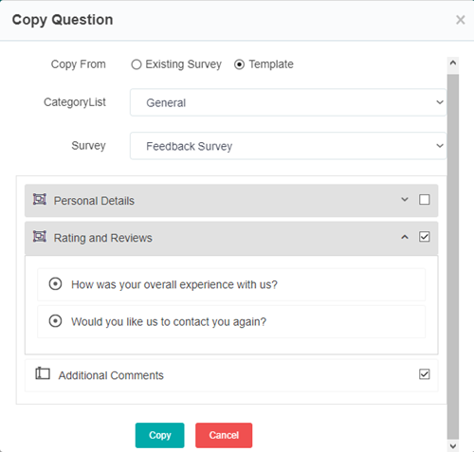The width and height of the screenshot is (474, 452).
Task: Open the CategoryList dropdown showing General
Action: pyautogui.click(x=288, y=102)
